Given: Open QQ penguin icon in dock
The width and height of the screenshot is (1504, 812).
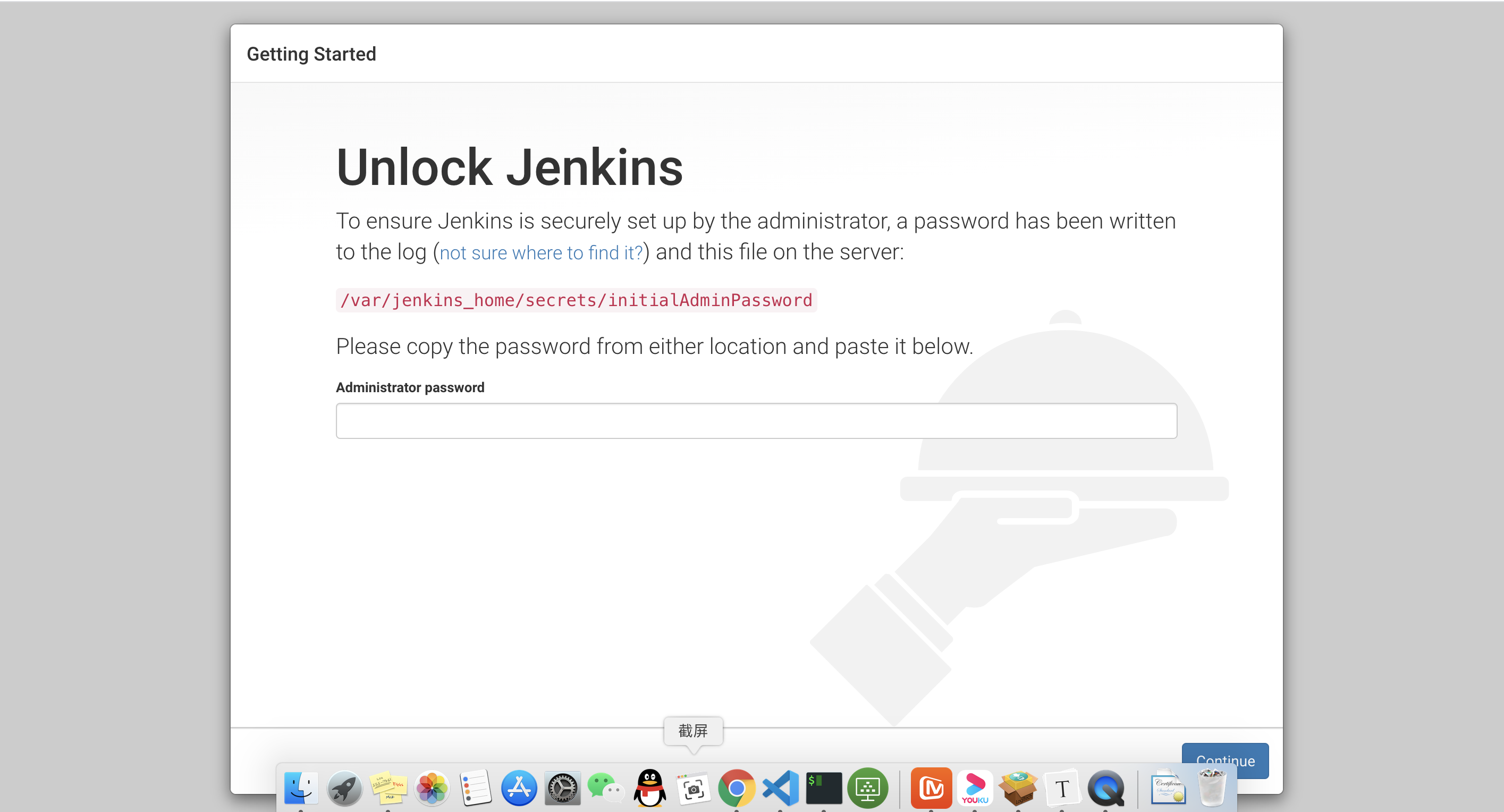Looking at the screenshot, I should point(650,788).
